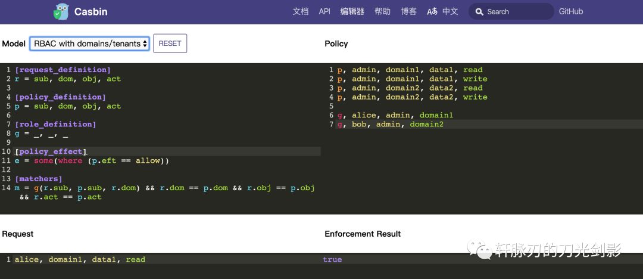Open the 博客 blog link

[x=408, y=11]
